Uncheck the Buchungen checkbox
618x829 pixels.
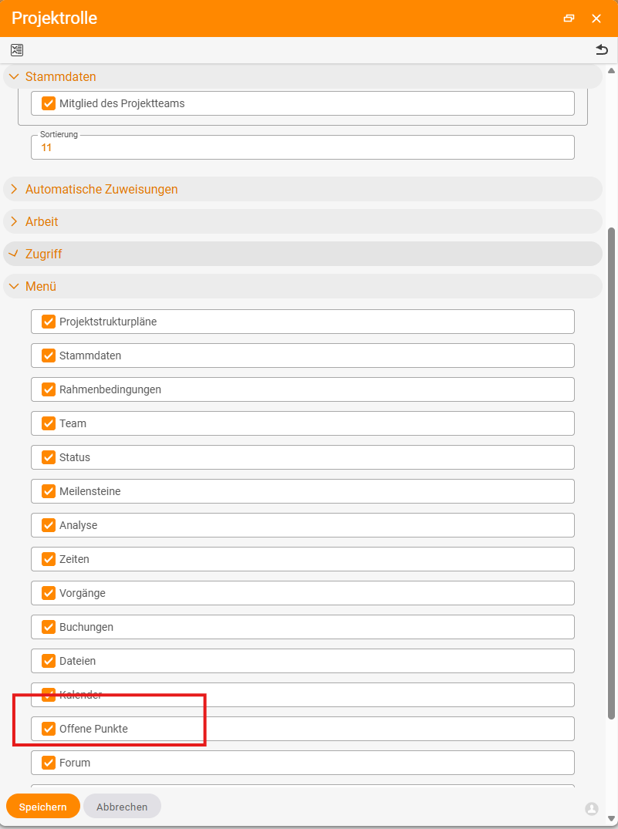(x=48, y=626)
